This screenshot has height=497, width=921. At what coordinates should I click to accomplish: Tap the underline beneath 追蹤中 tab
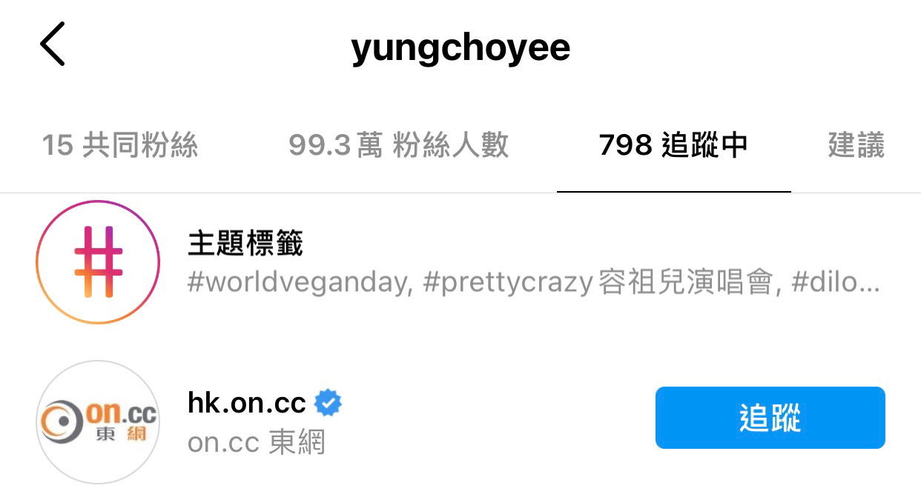[673, 191]
